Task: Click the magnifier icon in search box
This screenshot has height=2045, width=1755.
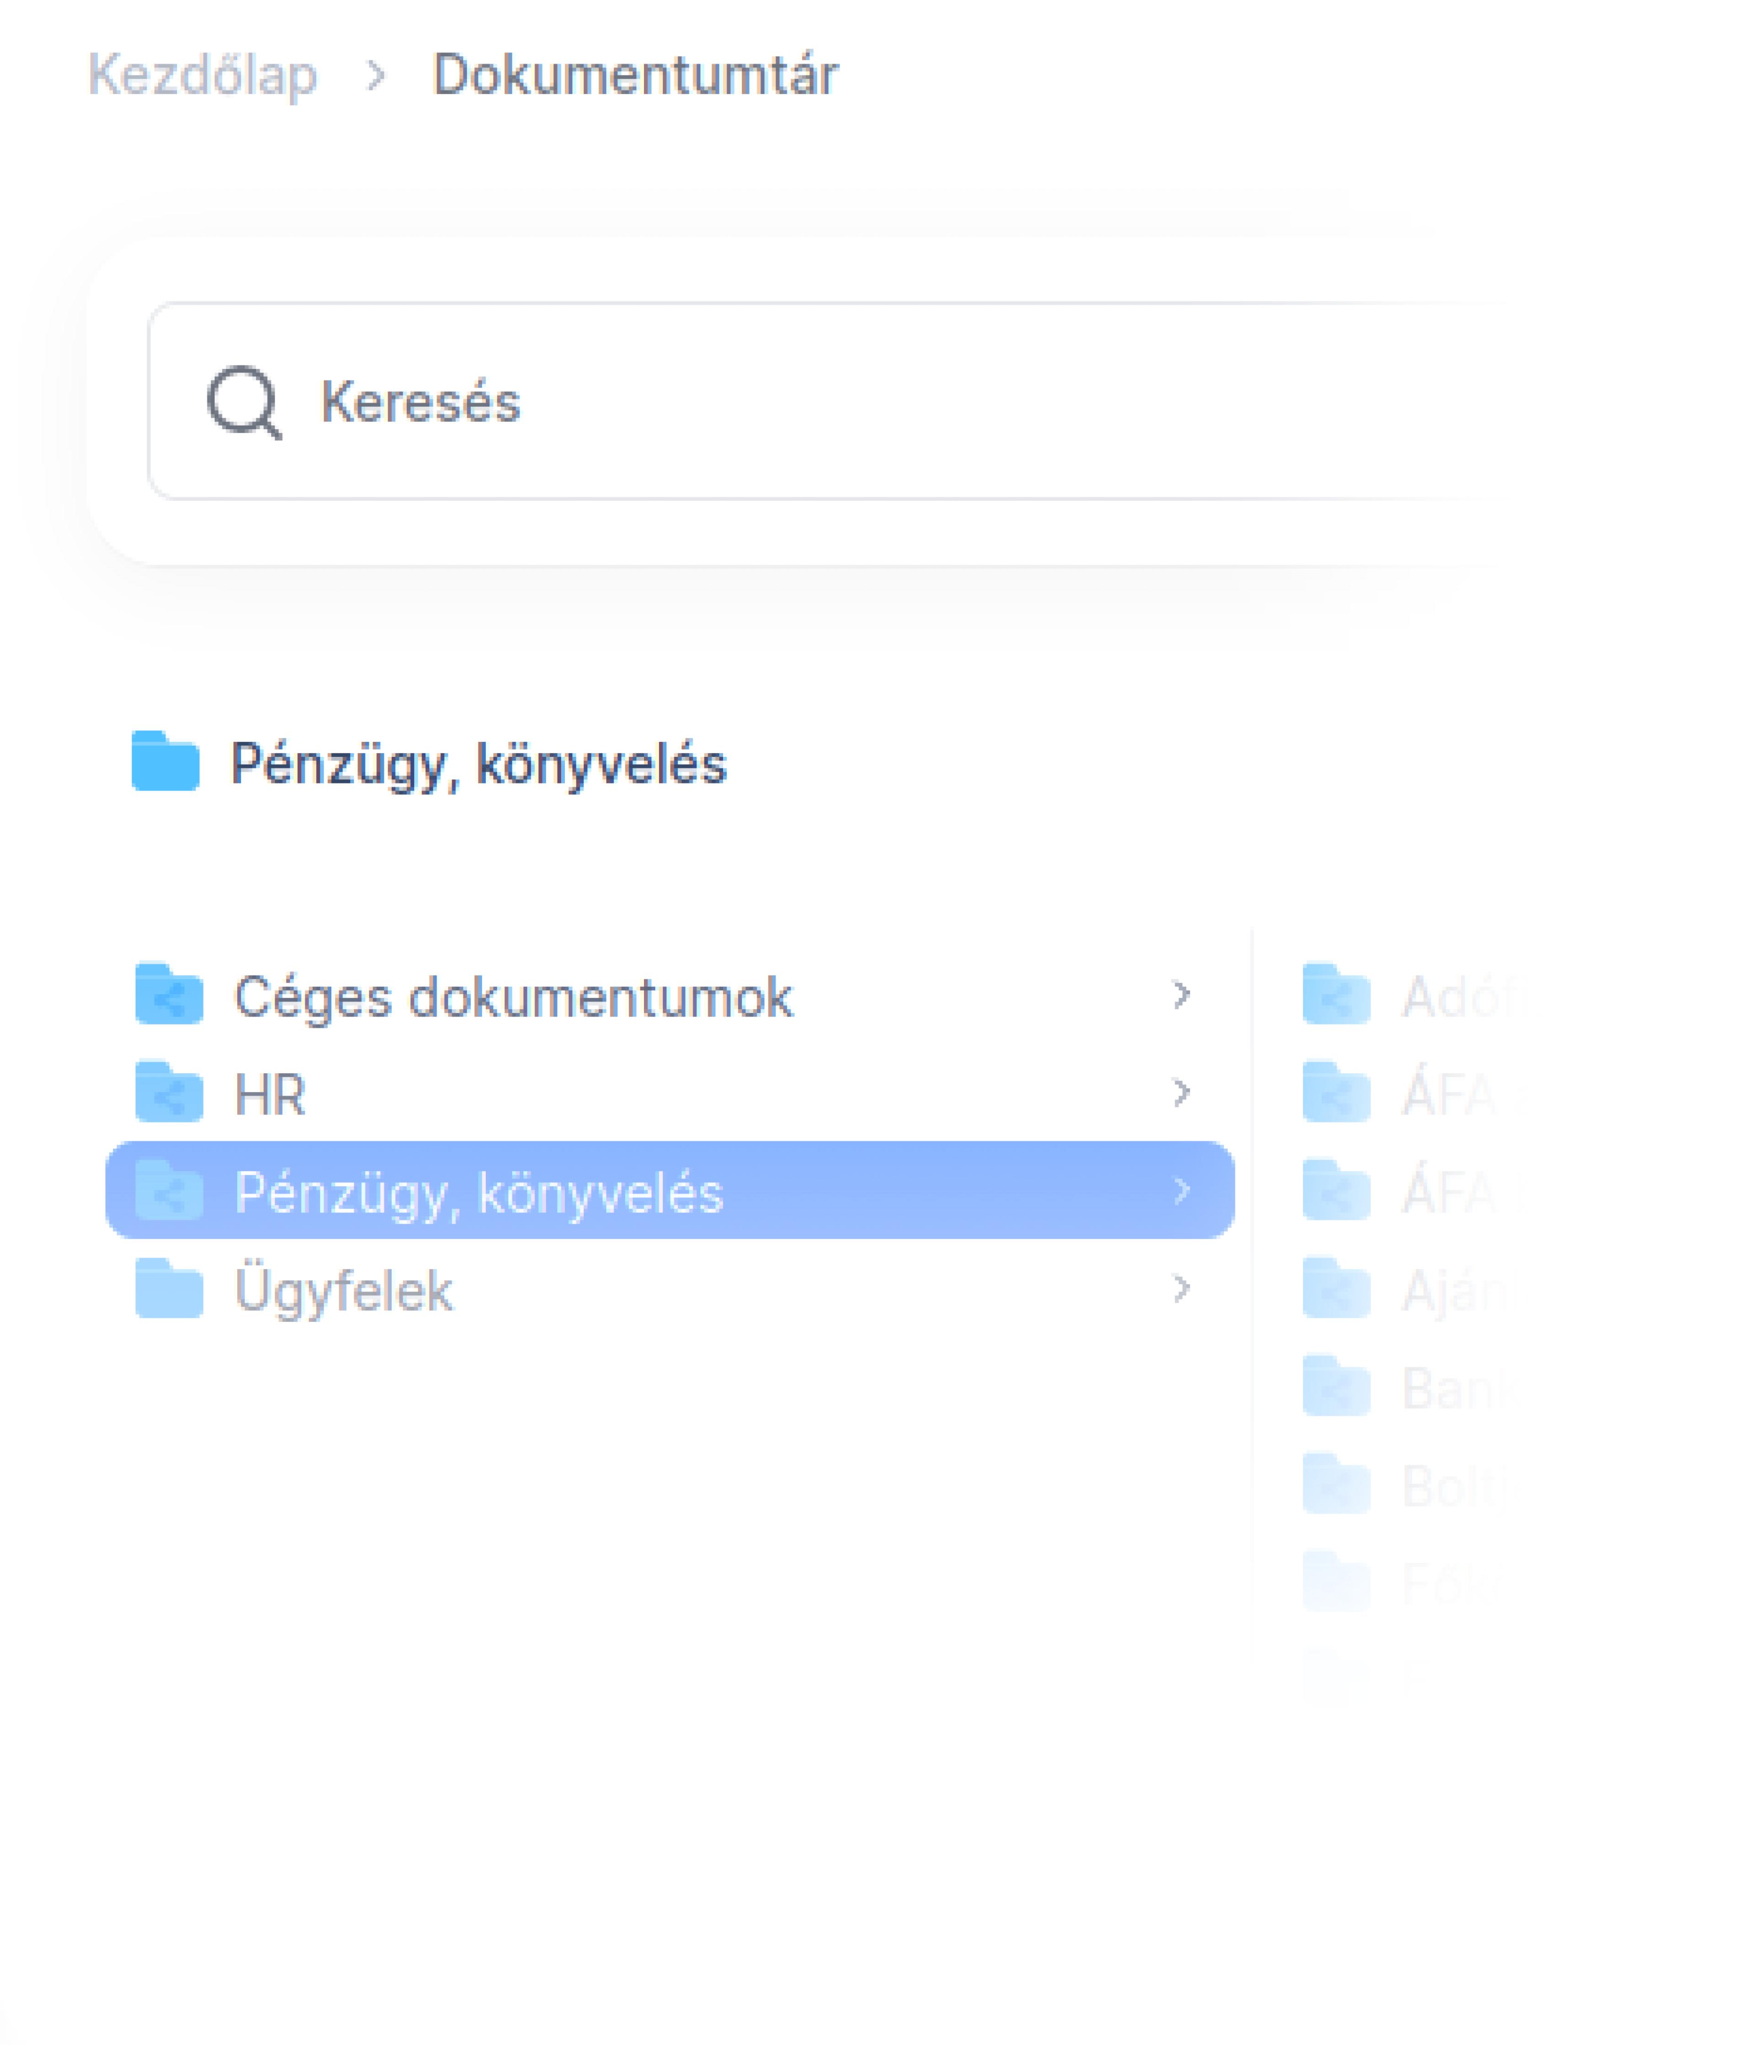Action: [244, 402]
